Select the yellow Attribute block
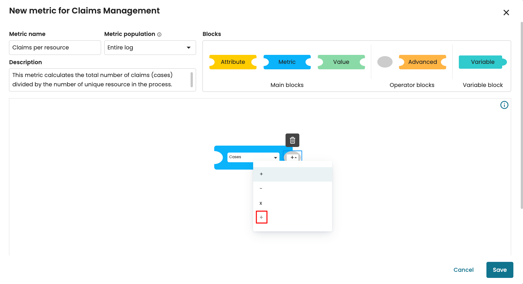 [233, 62]
